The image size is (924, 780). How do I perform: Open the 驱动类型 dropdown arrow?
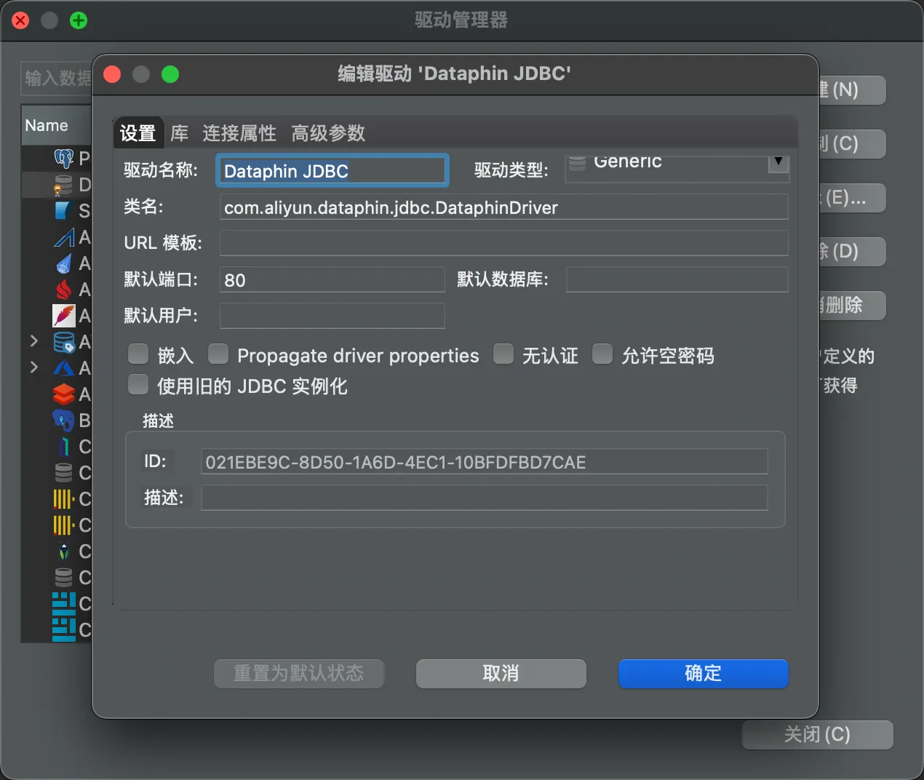click(778, 164)
